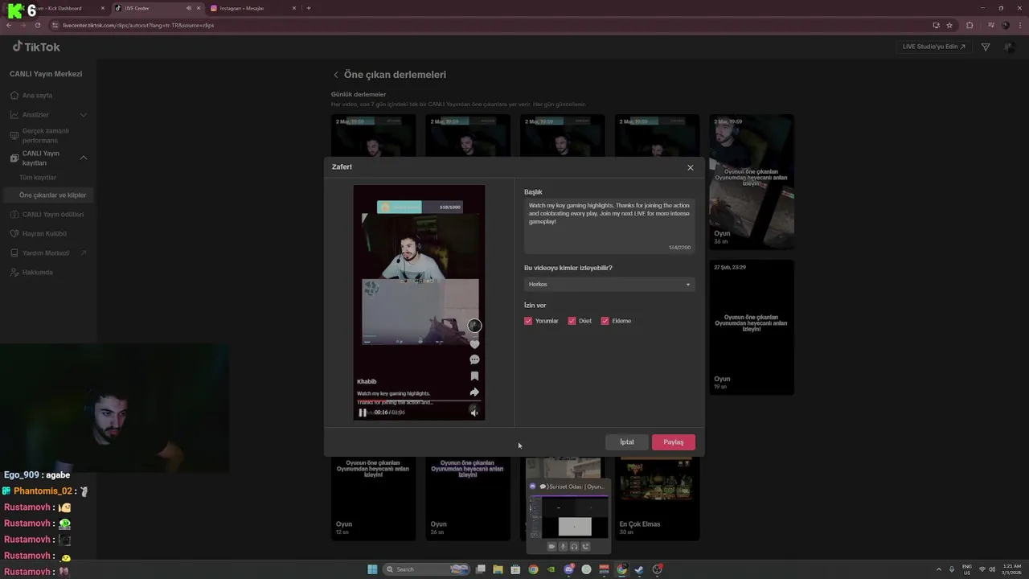The image size is (1029, 579).
Task: Open the En Çok Elmas clip card
Action: pyautogui.click(x=657, y=499)
